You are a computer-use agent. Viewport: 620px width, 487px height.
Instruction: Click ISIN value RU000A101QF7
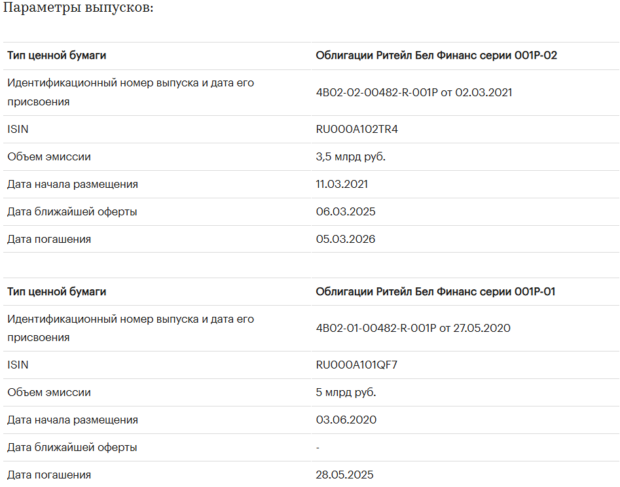pyautogui.click(x=356, y=365)
